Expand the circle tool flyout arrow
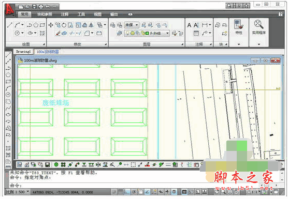 click(22, 33)
